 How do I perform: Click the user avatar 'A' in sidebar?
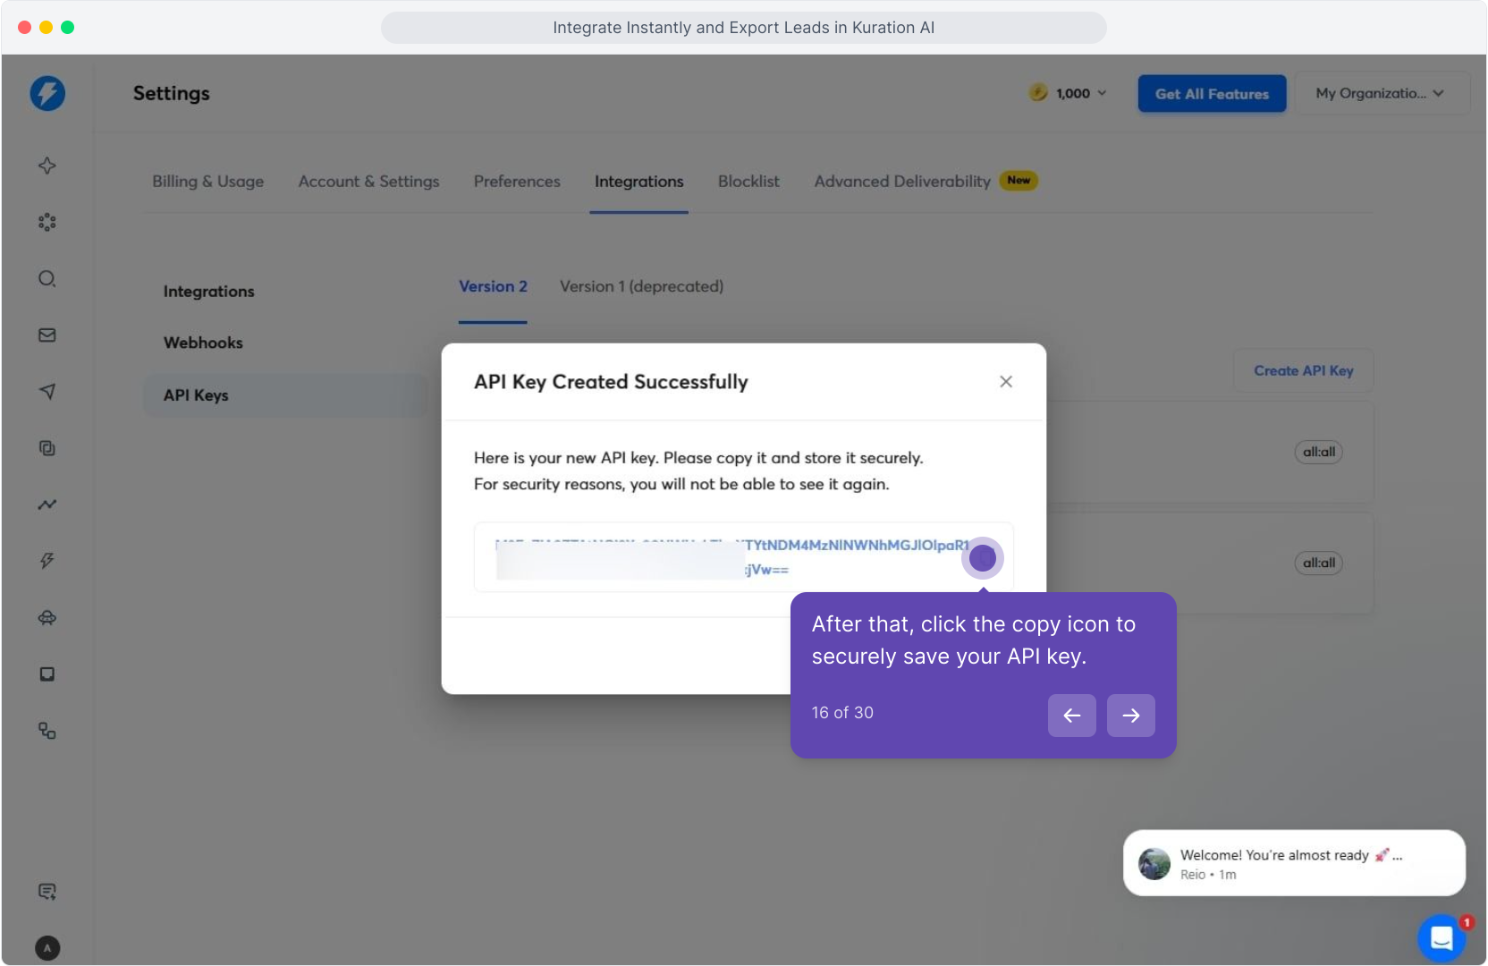(47, 948)
